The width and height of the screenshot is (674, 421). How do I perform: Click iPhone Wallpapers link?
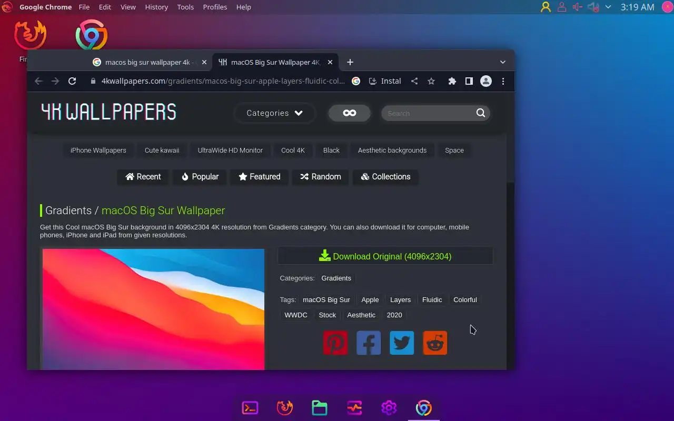coord(98,150)
